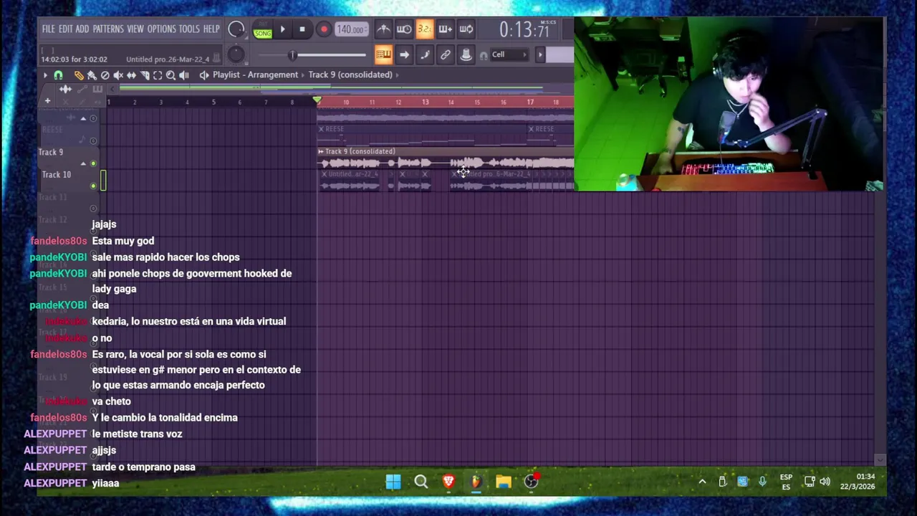Mute Track 9 using its green LED

(x=93, y=163)
